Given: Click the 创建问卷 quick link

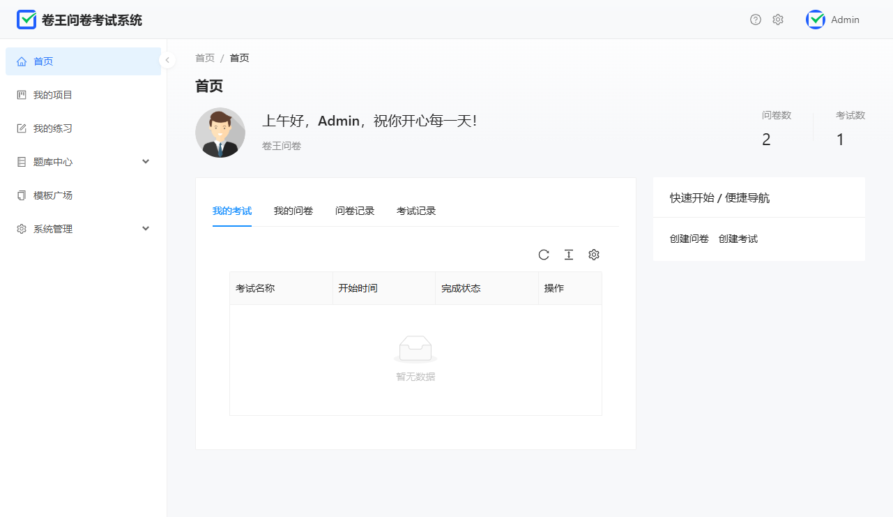Looking at the screenshot, I should point(689,239).
